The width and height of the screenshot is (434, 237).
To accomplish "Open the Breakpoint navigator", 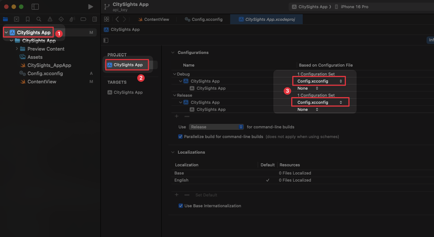I will coord(83,19).
